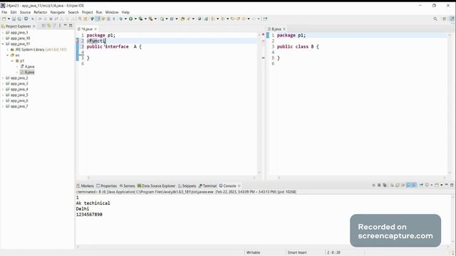
Task: Open the New file dropdown arrow
Action: [9, 19]
